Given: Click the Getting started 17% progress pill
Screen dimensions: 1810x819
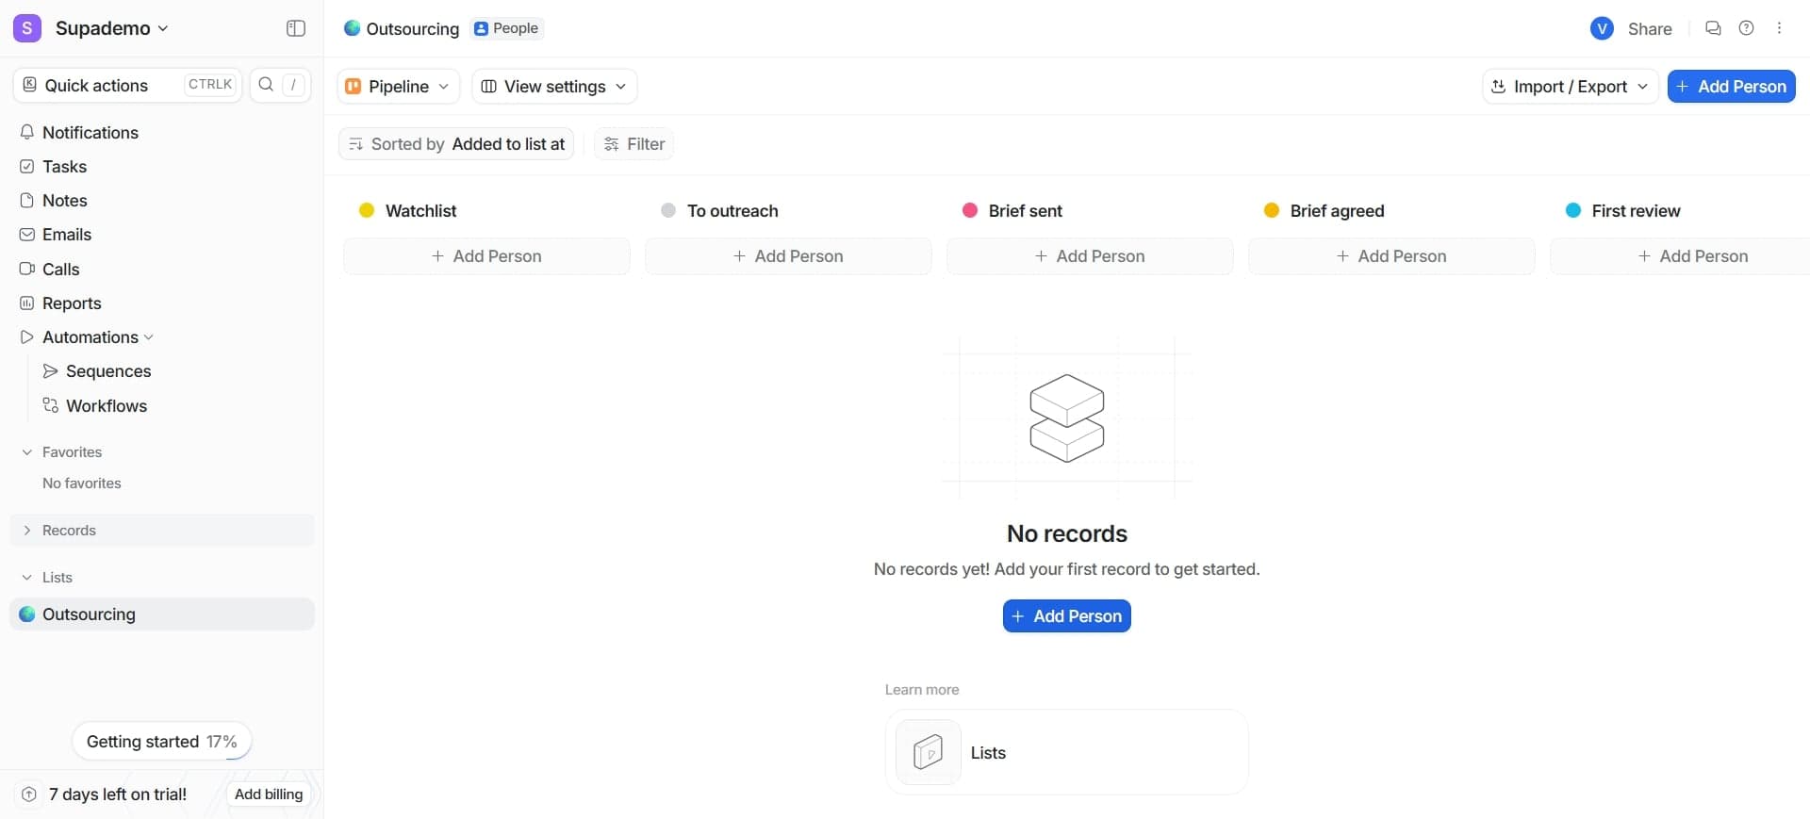Looking at the screenshot, I should (161, 742).
